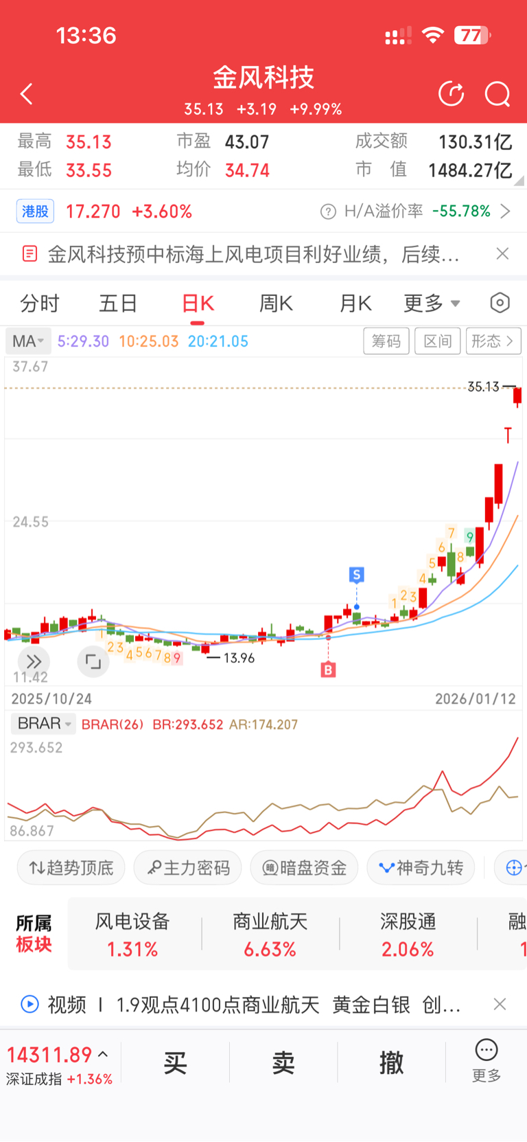The image size is (527, 1142).
Task: Tap 市盈 43.07 value
Action: click(247, 142)
